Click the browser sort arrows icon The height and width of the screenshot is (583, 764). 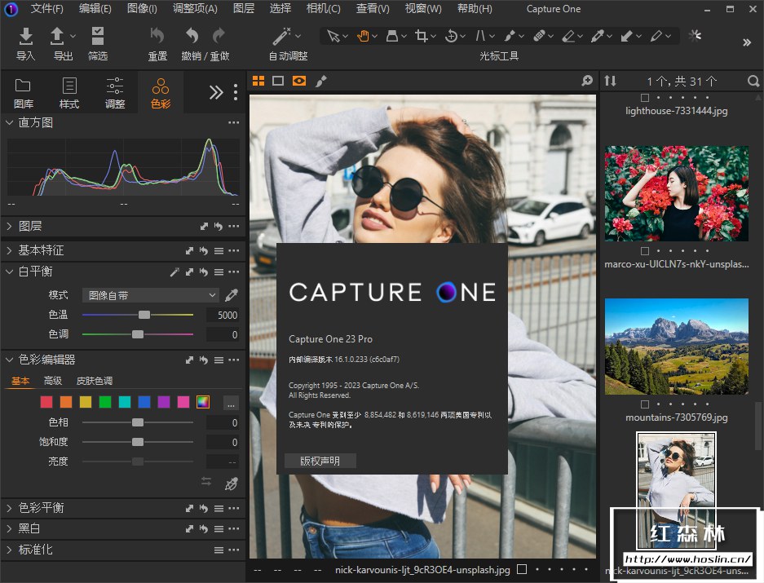coord(611,81)
